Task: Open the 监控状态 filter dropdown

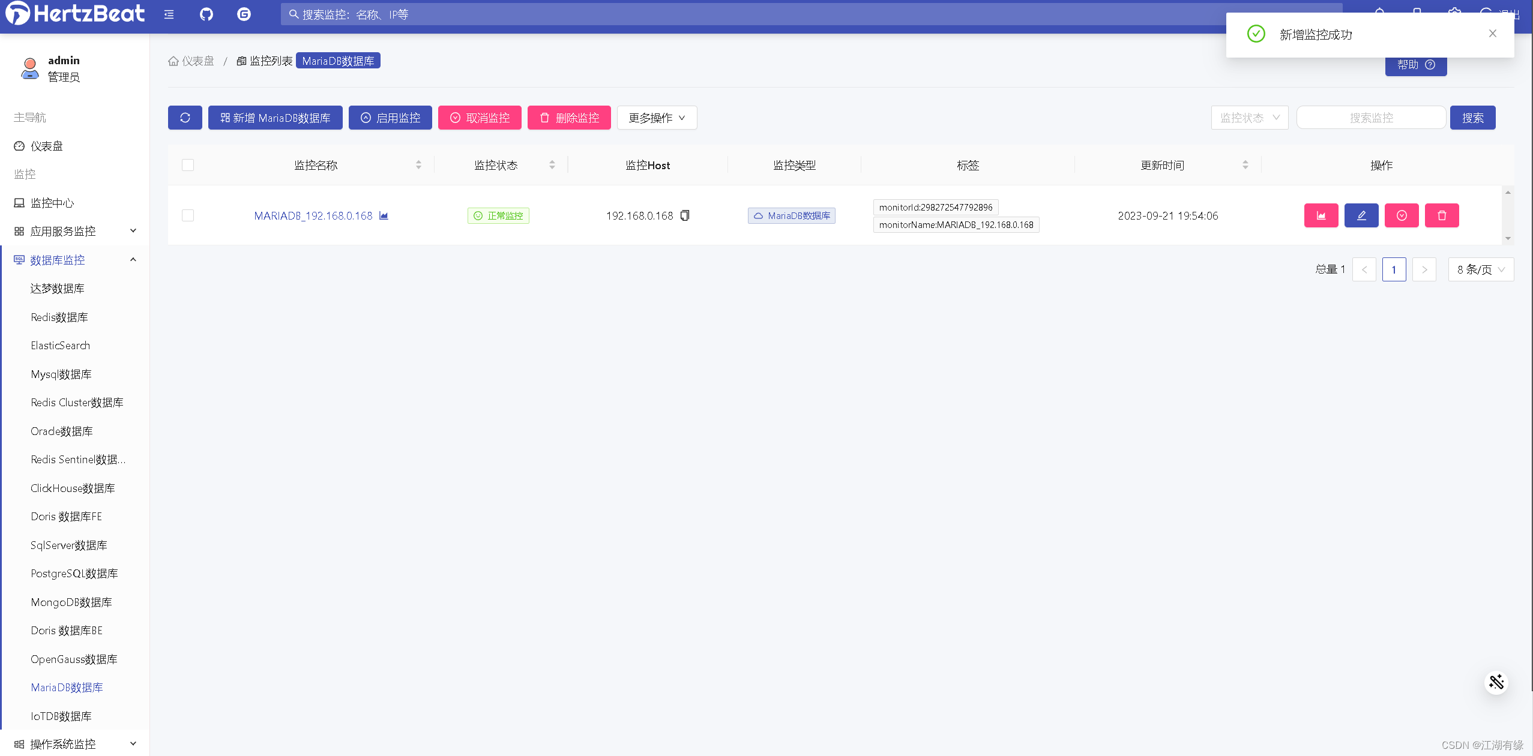Action: point(1250,118)
